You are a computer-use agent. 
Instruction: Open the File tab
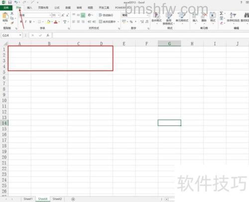tap(6, 7)
